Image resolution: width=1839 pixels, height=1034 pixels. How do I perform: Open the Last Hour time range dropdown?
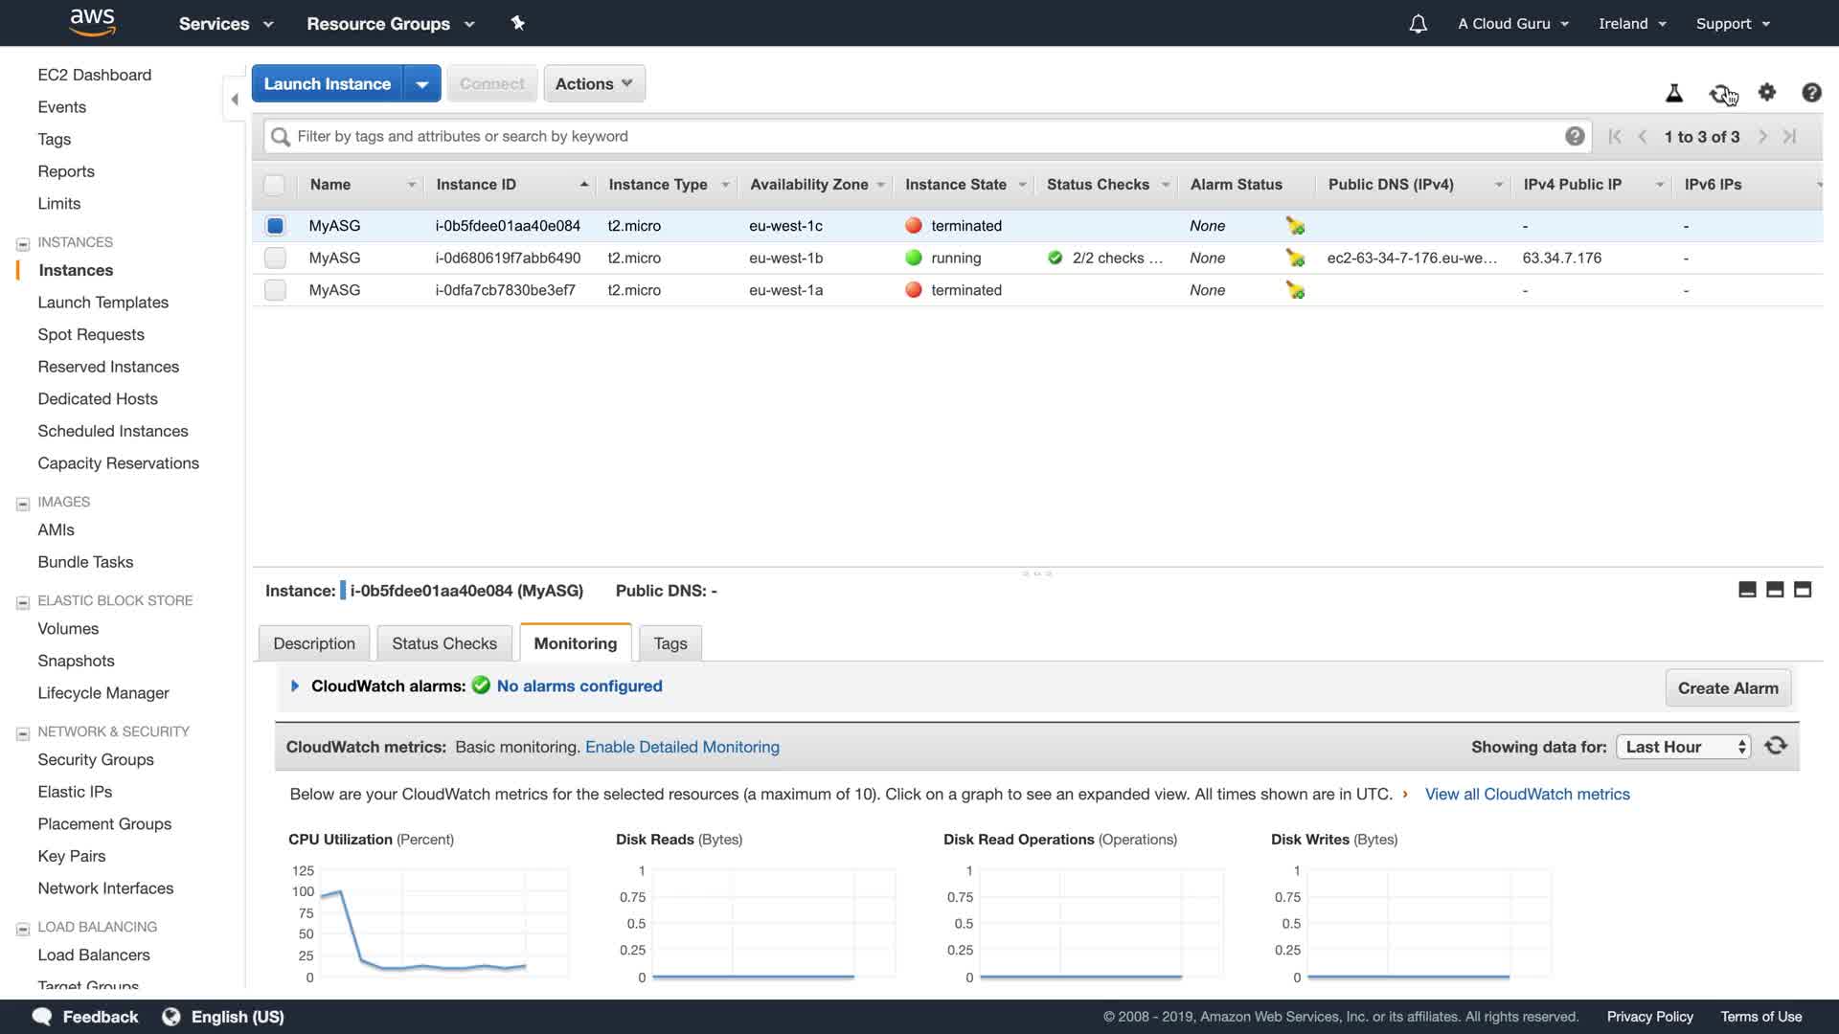1683,747
